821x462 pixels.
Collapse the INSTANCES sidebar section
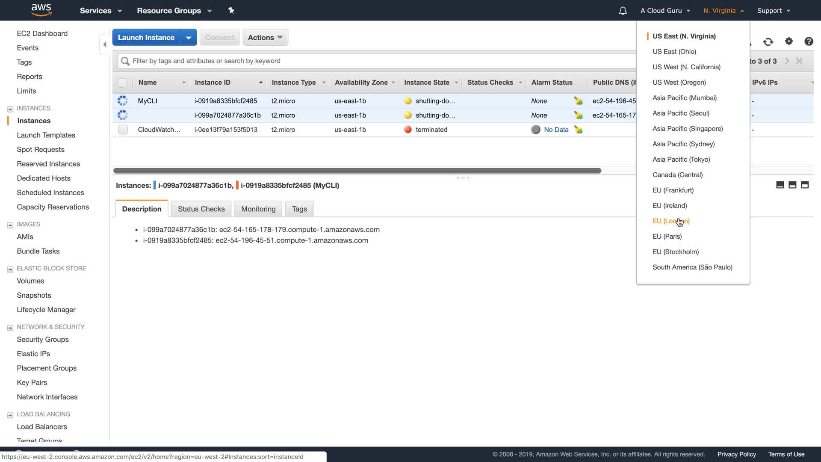[10, 109]
